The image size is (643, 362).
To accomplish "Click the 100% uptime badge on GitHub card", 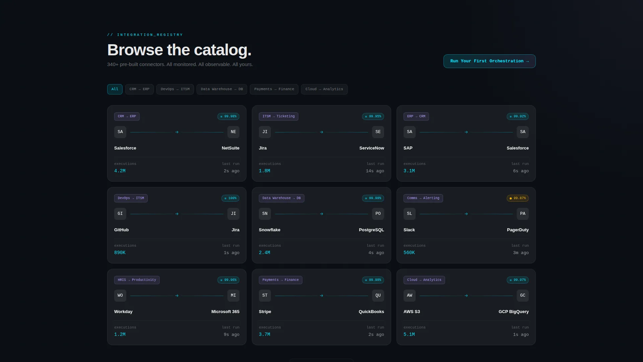I will [230, 198].
